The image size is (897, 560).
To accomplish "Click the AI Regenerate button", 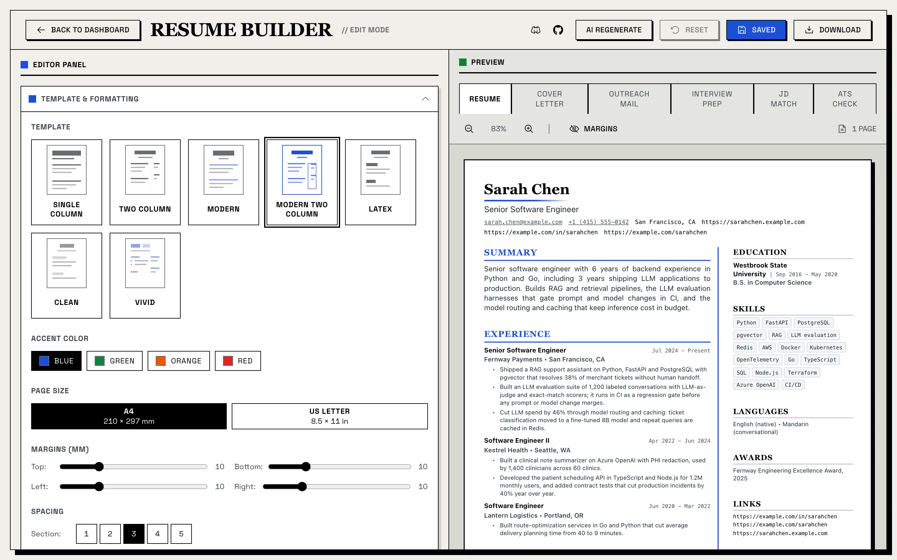I will coord(614,30).
